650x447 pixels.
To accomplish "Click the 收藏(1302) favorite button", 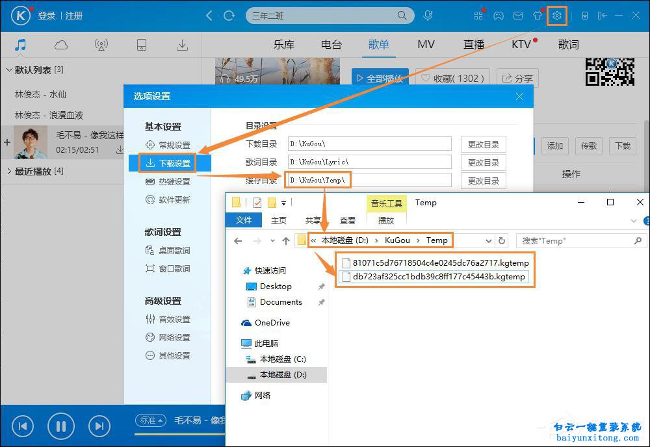I will tap(452, 77).
